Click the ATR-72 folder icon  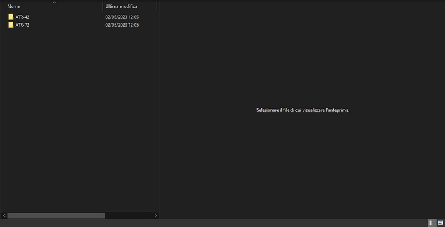click(11, 25)
